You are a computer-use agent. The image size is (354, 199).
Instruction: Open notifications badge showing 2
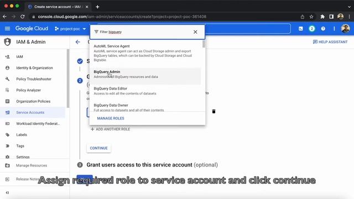click(x=312, y=29)
